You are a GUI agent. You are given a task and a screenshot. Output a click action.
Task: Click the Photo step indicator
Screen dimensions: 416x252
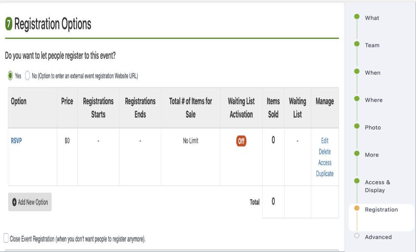tap(357, 127)
